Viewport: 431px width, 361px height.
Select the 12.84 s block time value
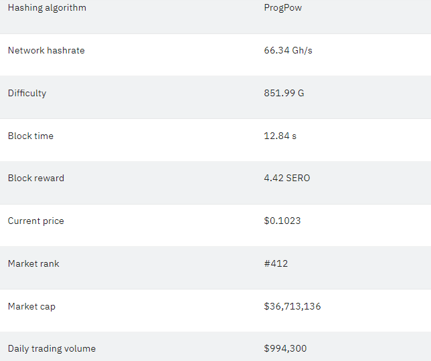[x=280, y=136]
